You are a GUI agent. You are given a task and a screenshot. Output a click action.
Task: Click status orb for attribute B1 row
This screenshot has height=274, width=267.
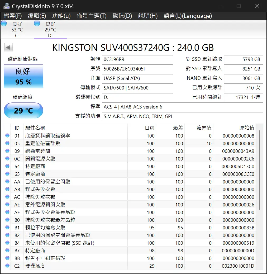coord(7,227)
